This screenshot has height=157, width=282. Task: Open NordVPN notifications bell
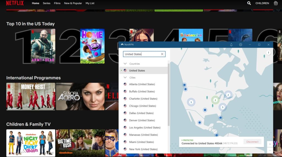click(231, 45)
